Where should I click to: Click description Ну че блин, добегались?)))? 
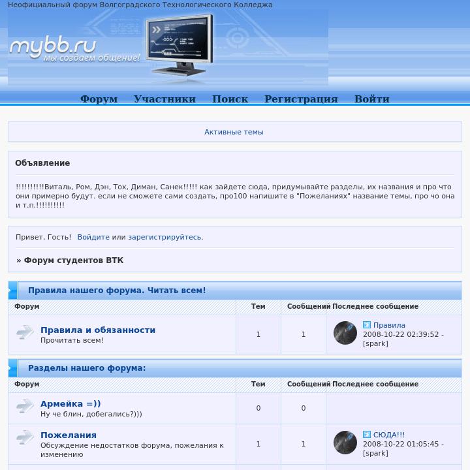[91, 414]
